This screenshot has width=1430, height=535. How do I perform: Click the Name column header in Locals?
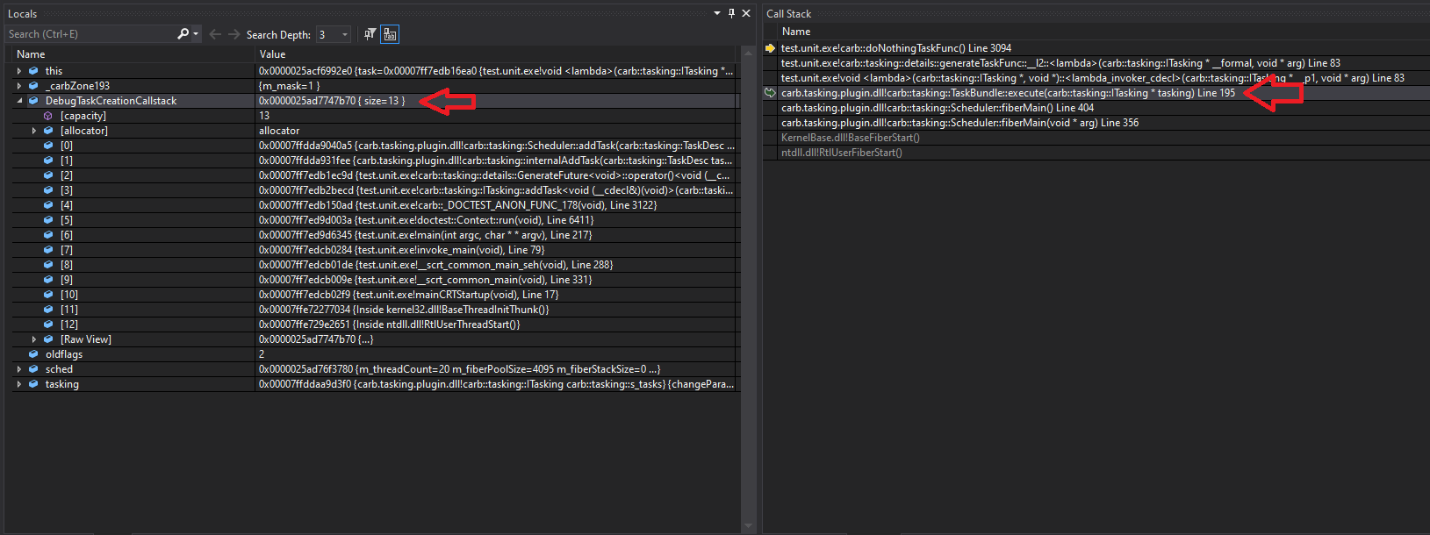pos(31,54)
